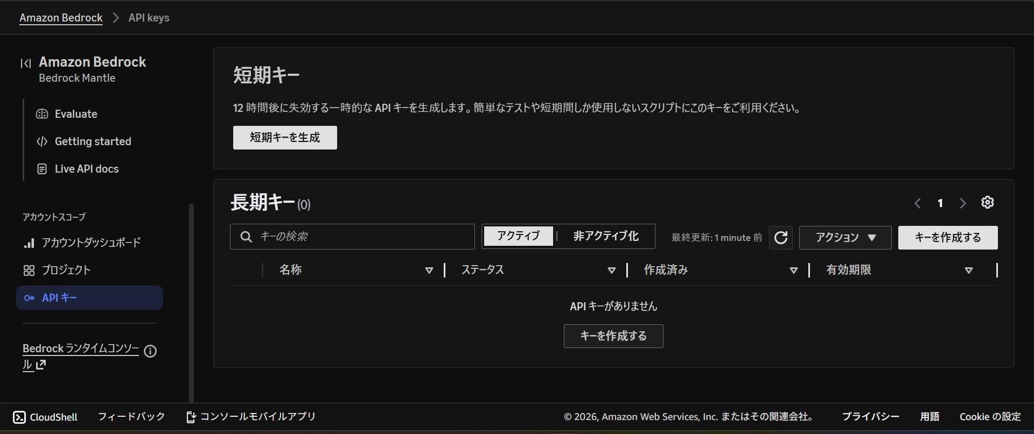Viewport: 1034px width, 434px height.
Task: Select the アクティブ filter segment
Action: tap(518, 236)
